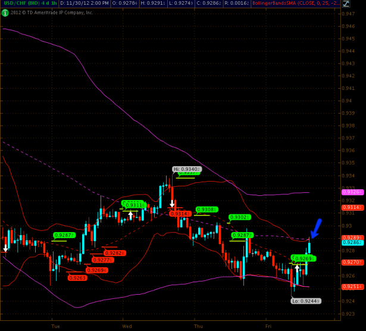Select the red 0.9263 price tag

click(x=77, y=277)
